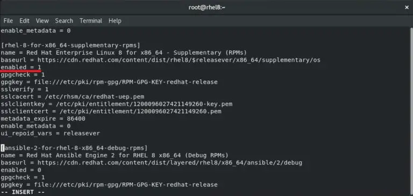Click the sslclientkey key.pem line
The height and width of the screenshot is (196, 413).
tap(116, 104)
